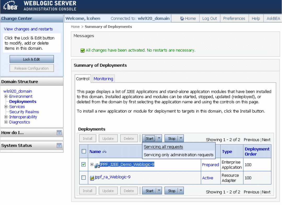Select Deployments in Domain Structure
Image resolution: width=282 pixels, height=205 pixels.
pyautogui.click(x=23, y=101)
